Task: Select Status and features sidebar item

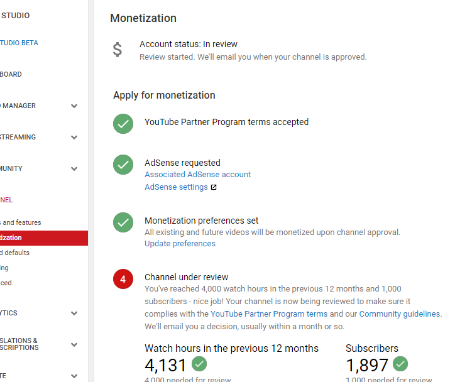Action: coord(20,222)
